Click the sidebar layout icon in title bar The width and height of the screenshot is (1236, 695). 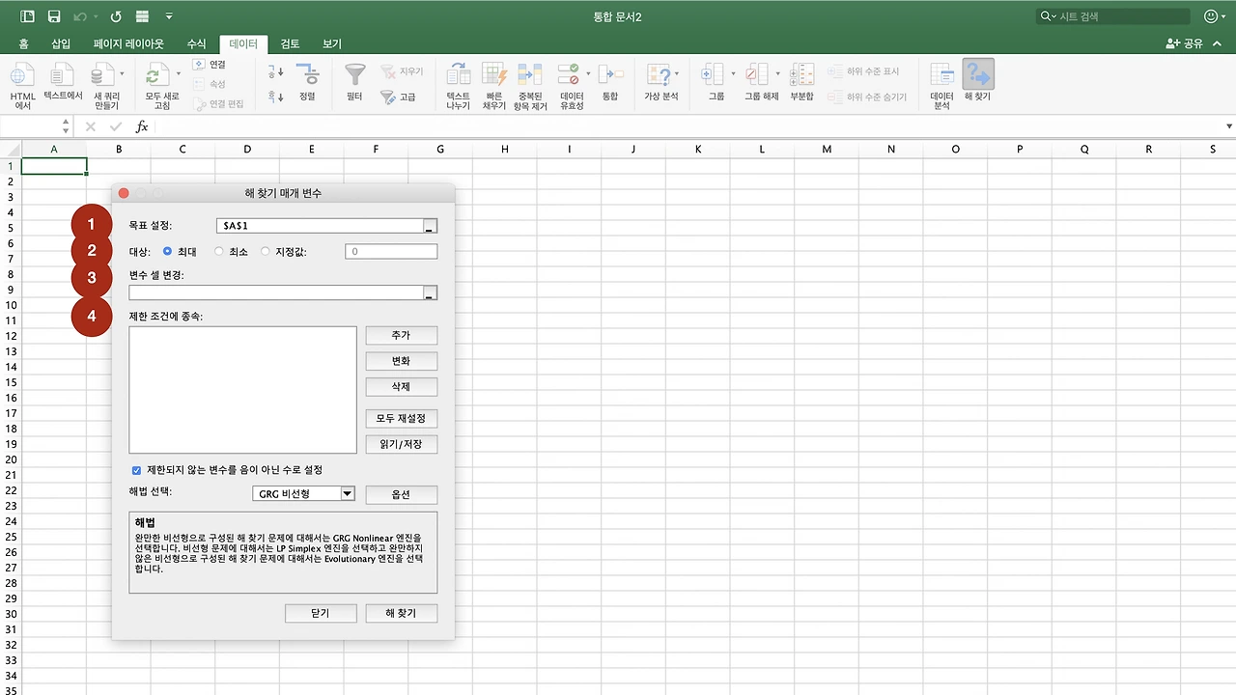point(27,16)
